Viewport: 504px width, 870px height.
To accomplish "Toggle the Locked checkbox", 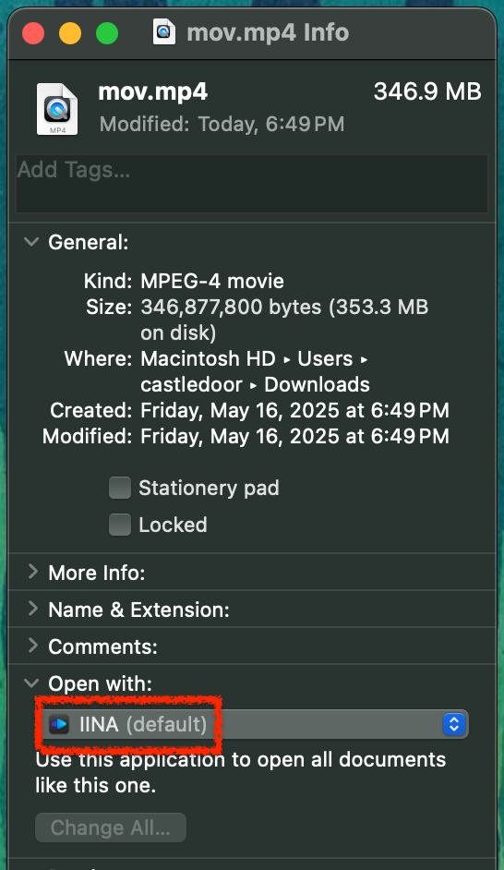I will (x=120, y=525).
